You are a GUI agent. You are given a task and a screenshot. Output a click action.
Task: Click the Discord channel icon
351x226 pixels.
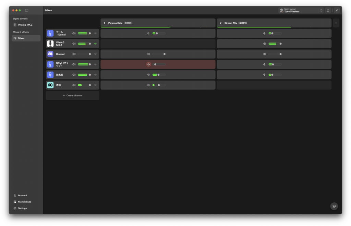tap(50, 54)
